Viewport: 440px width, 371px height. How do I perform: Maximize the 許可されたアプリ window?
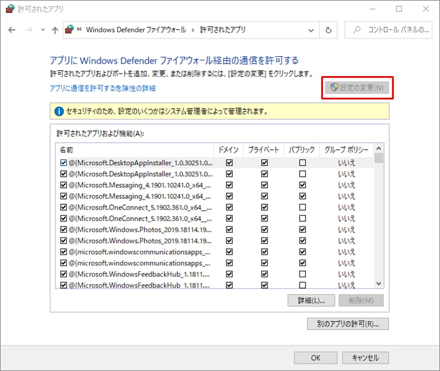(x=399, y=9)
